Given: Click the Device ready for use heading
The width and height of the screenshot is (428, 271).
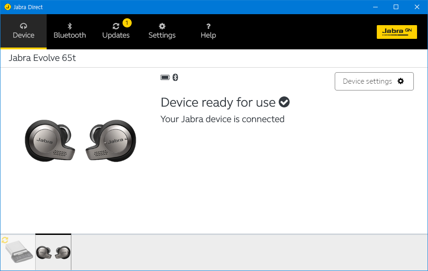Looking at the screenshot, I should (x=218, y=103).
